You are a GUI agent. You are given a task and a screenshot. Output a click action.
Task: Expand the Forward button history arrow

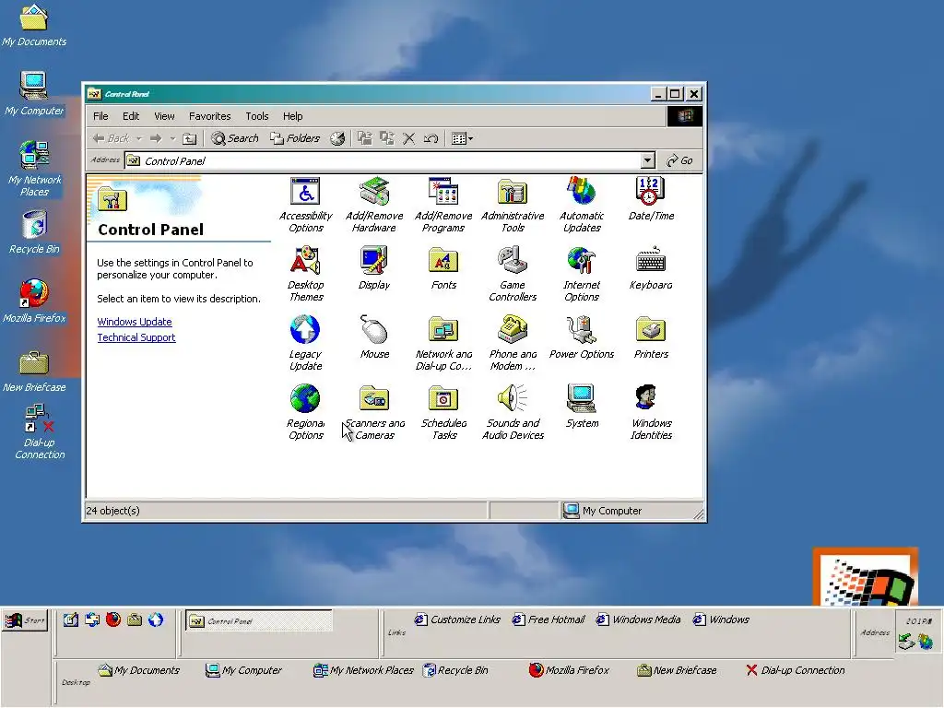(172, 138)
